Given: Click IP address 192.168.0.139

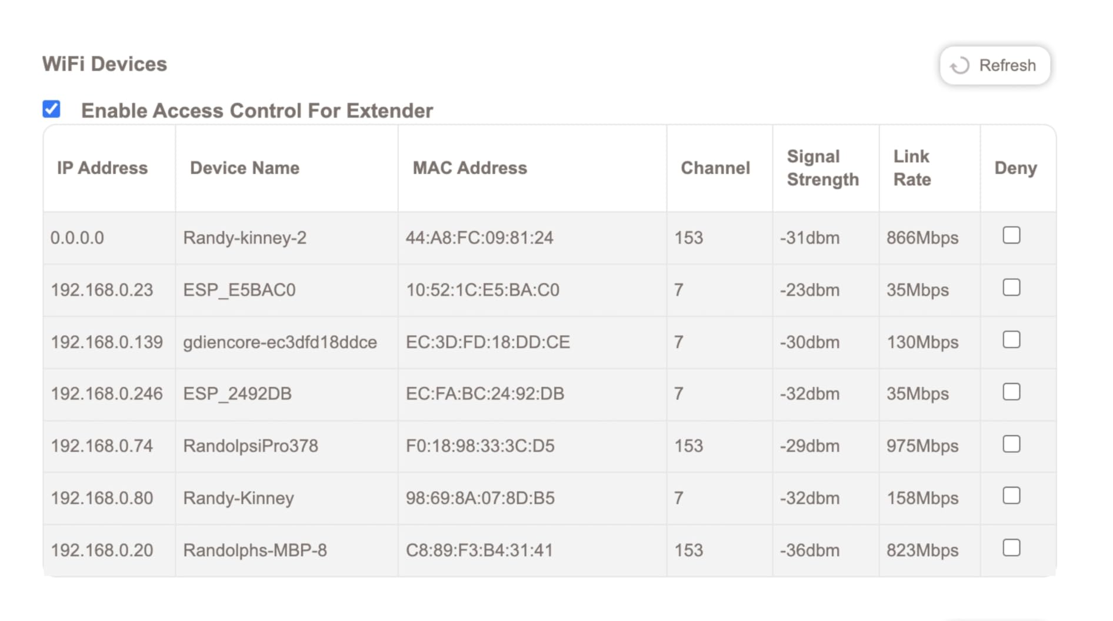Looking at the screenshot, I should coord(106,342).
